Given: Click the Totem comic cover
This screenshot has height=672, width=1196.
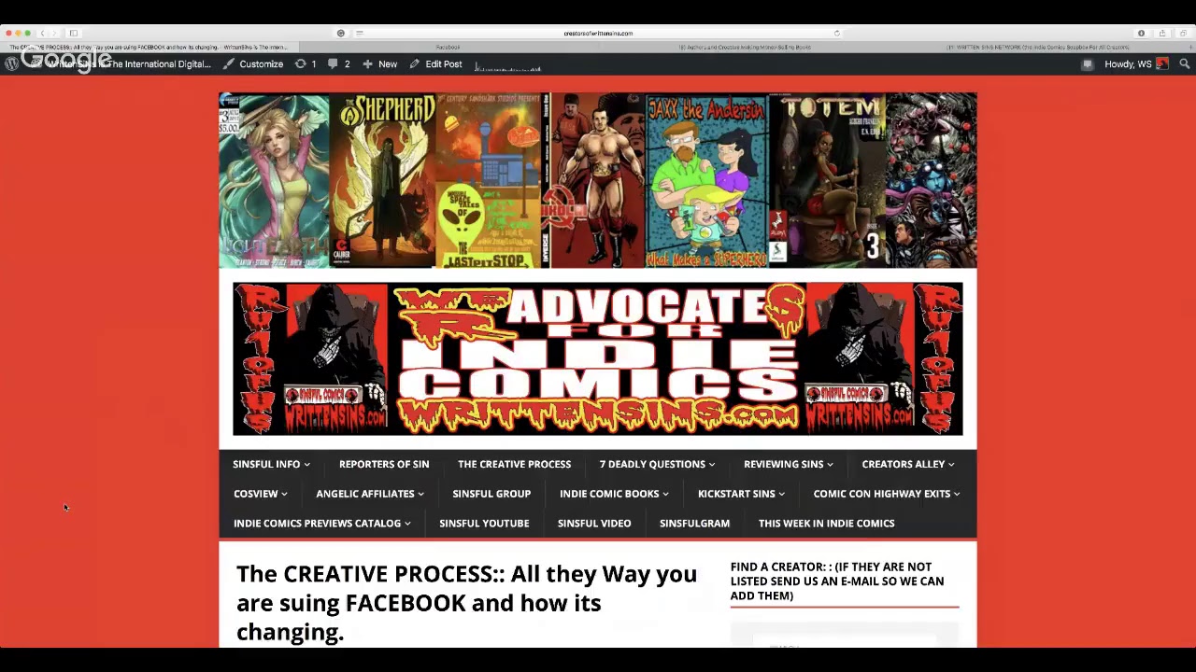Looking at the screenshot, I should click(x=827, y=180).
